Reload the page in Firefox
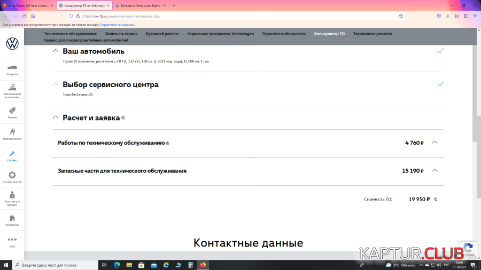The width and height of the screenshot is (481, 270). pos(24,16)
